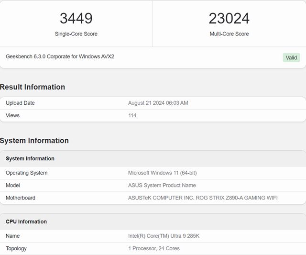Click the Valid status badge
The height and width of the screenshot is (255, 306).
[291, 57]
